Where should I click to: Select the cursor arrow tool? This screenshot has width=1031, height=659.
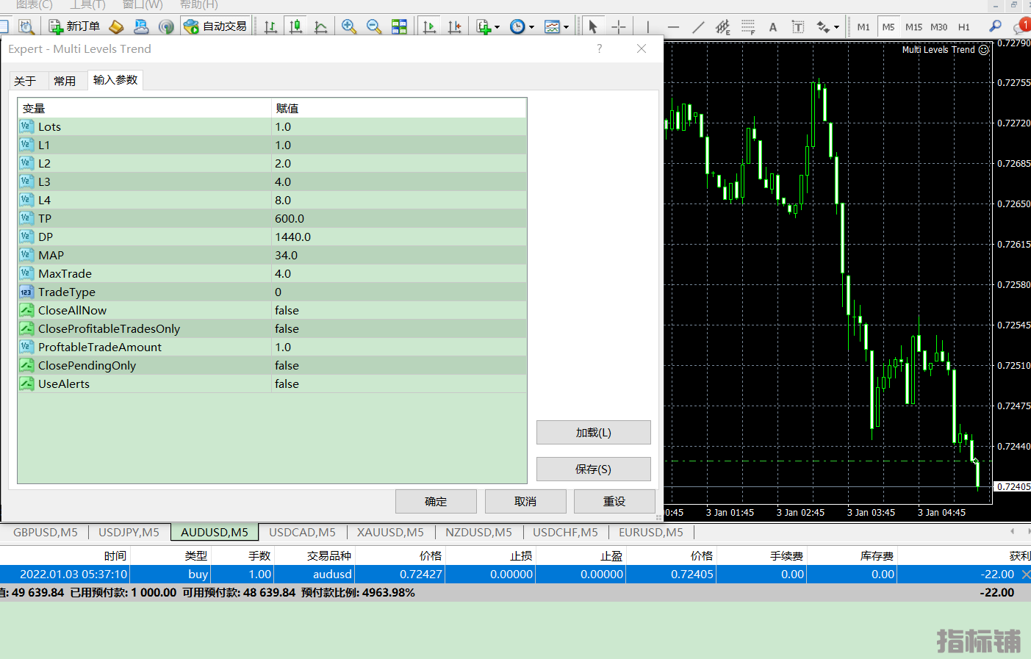click(x=593, y=26)
